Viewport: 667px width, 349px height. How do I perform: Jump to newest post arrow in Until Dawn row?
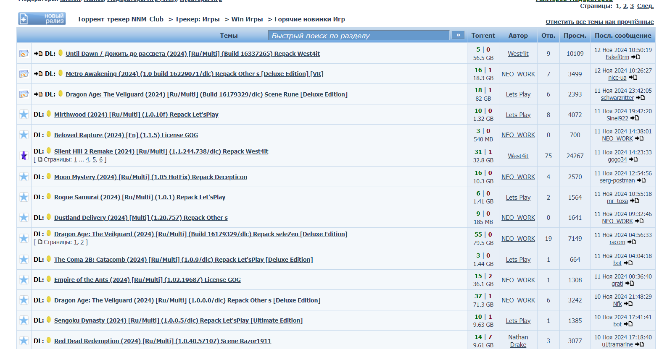click(38, 54)
